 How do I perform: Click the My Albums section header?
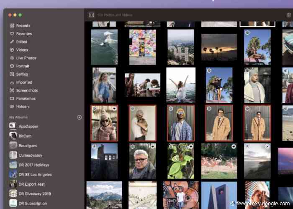click(x=18, y=117)
